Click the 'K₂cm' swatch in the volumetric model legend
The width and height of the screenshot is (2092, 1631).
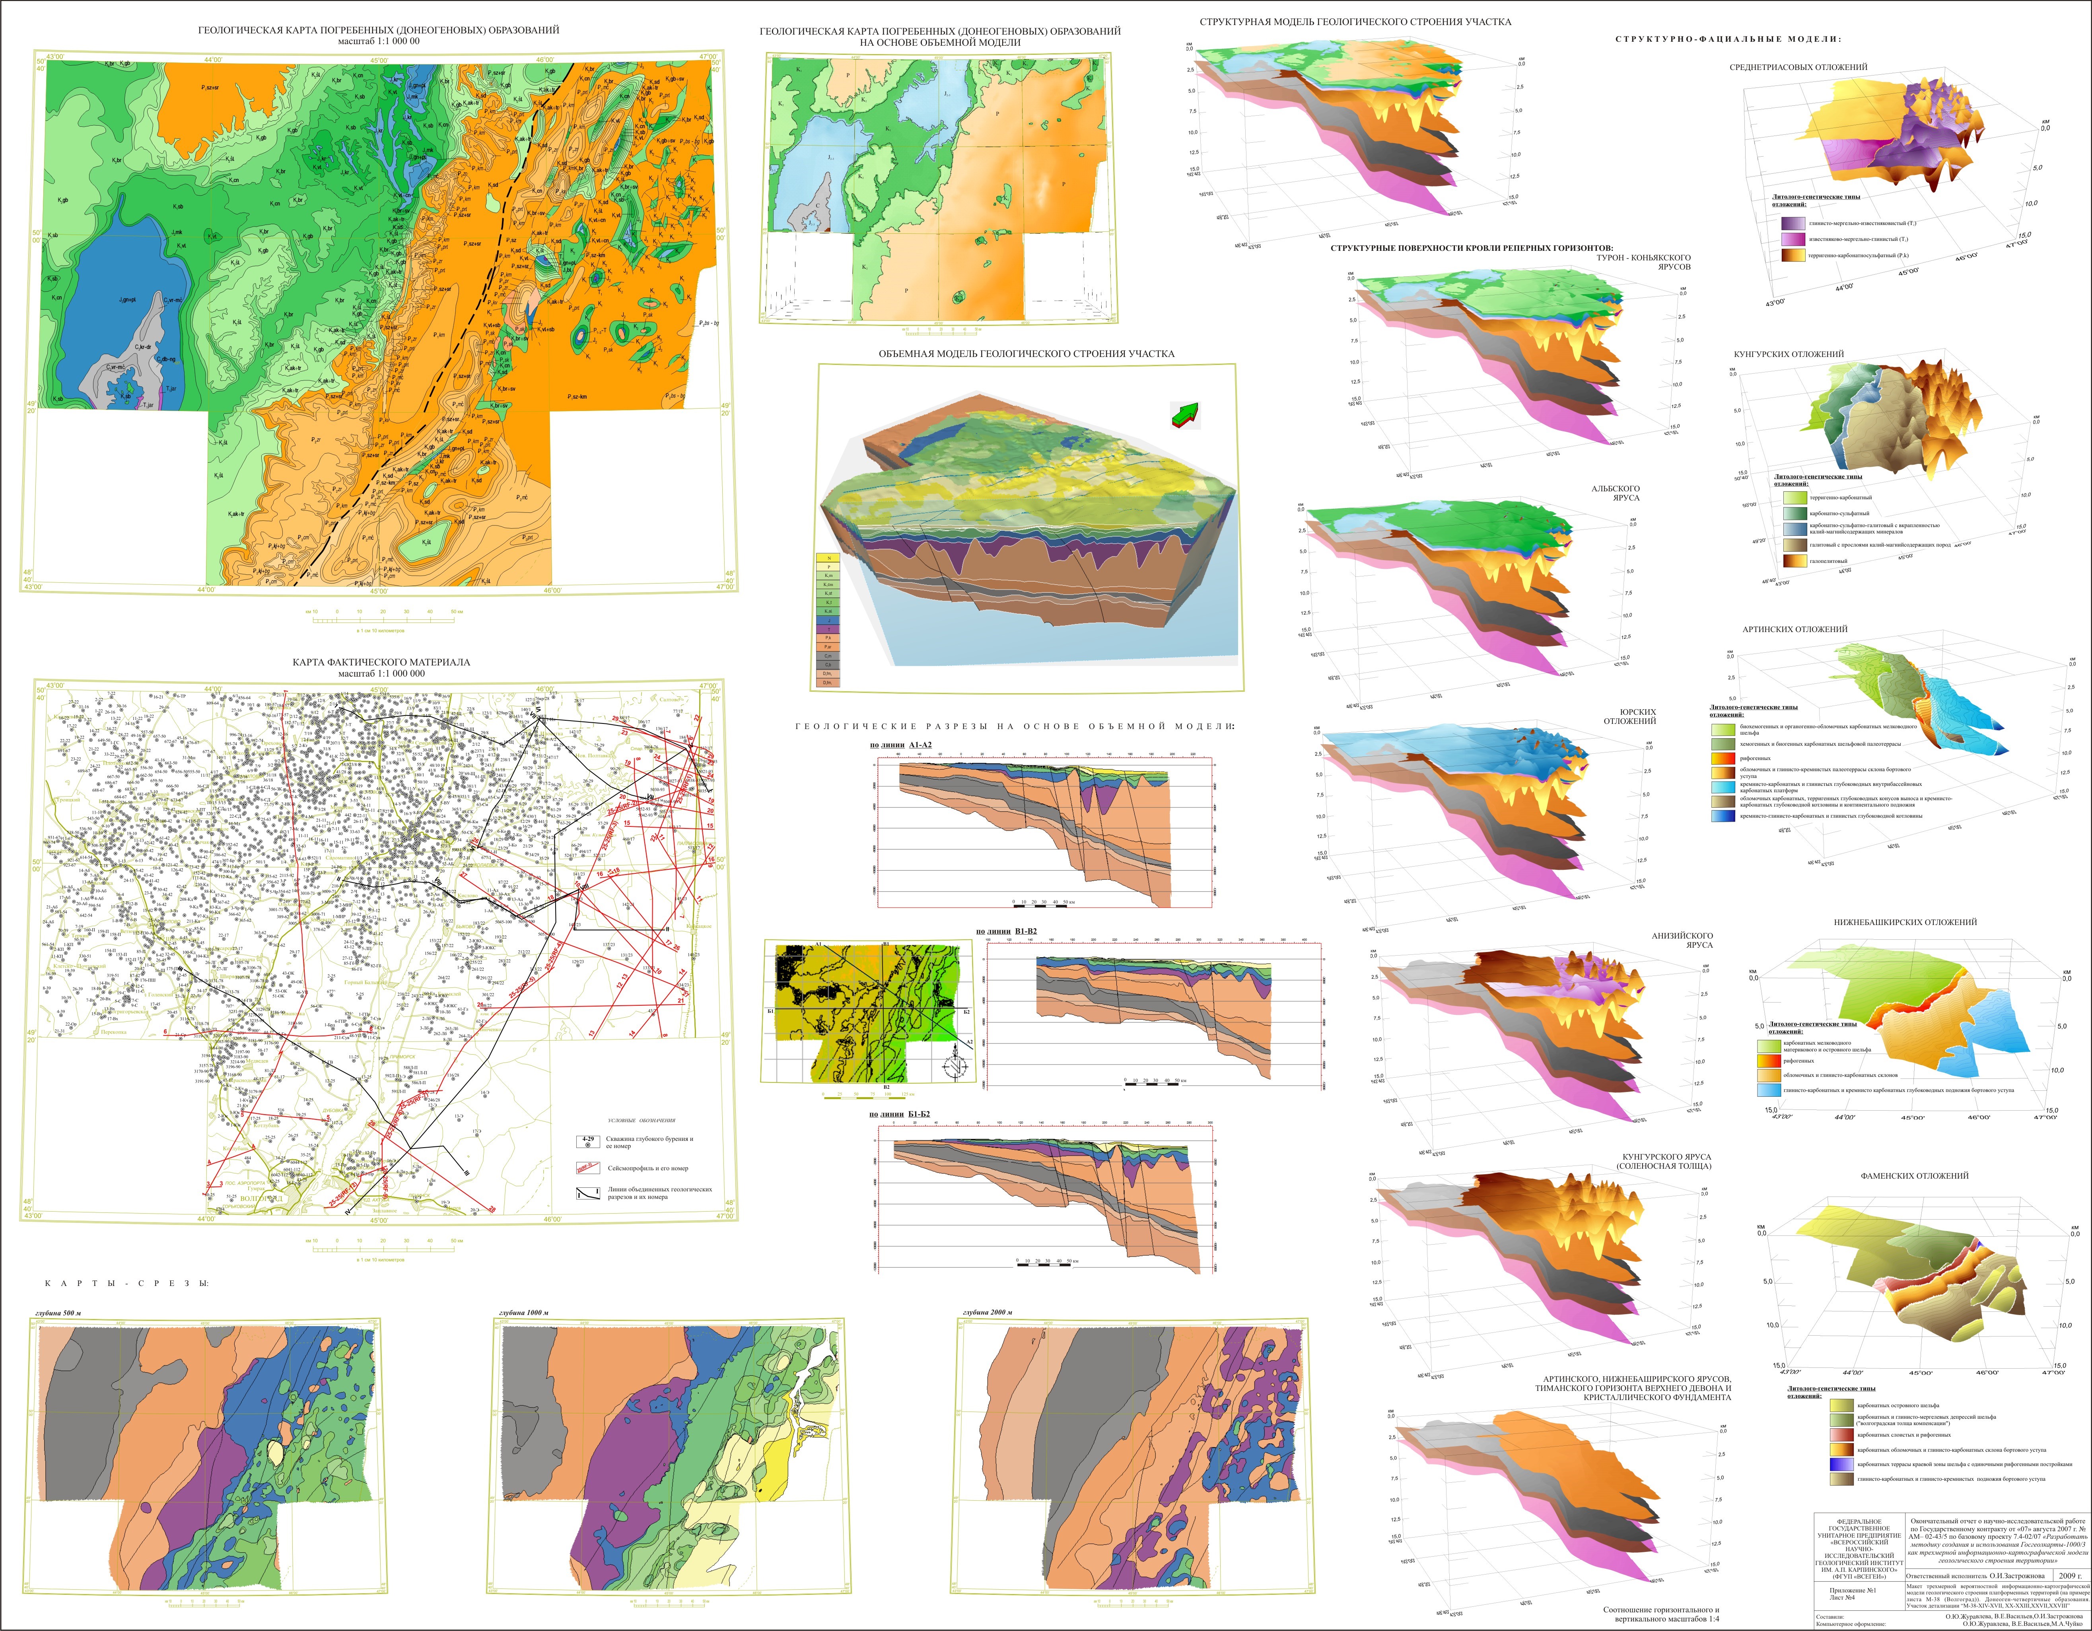point(828,585)
